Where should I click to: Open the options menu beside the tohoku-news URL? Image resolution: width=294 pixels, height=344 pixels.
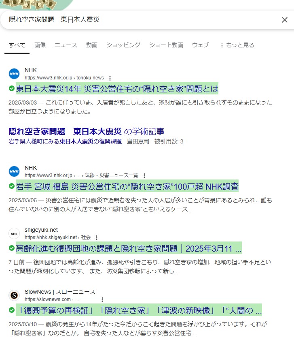pos(110,78)
